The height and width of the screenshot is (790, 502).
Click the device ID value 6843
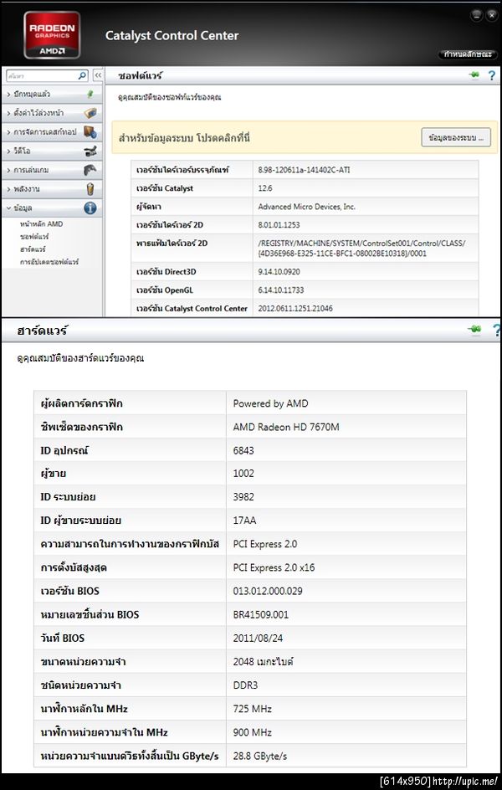tap(243, 450)
